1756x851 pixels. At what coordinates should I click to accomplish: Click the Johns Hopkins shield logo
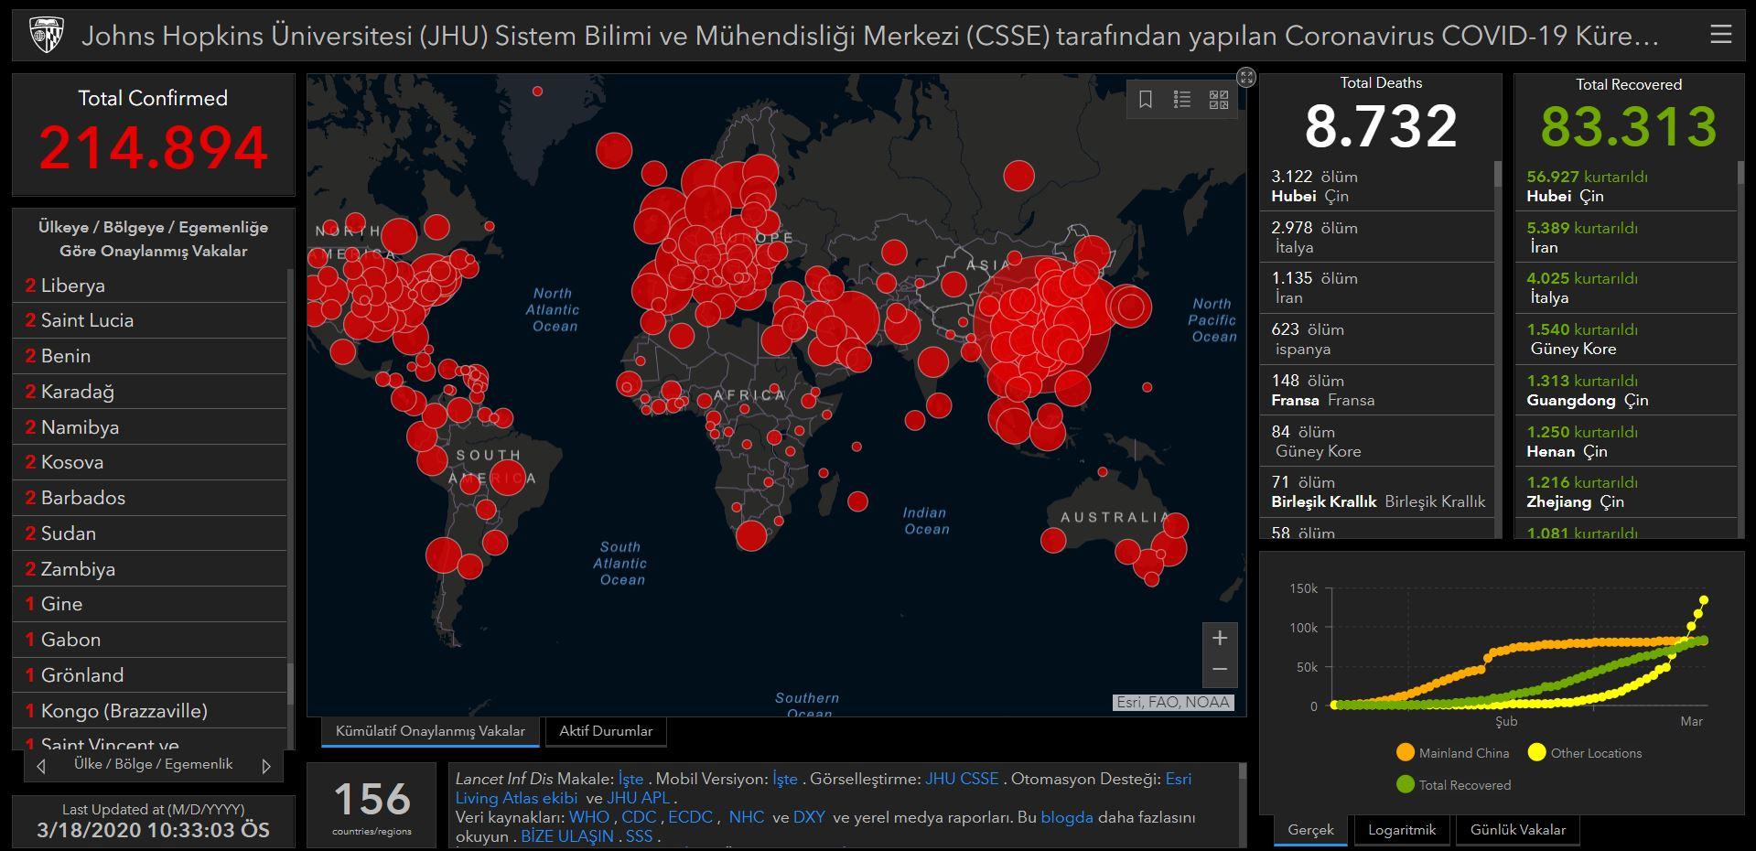(x=46, y=36)
